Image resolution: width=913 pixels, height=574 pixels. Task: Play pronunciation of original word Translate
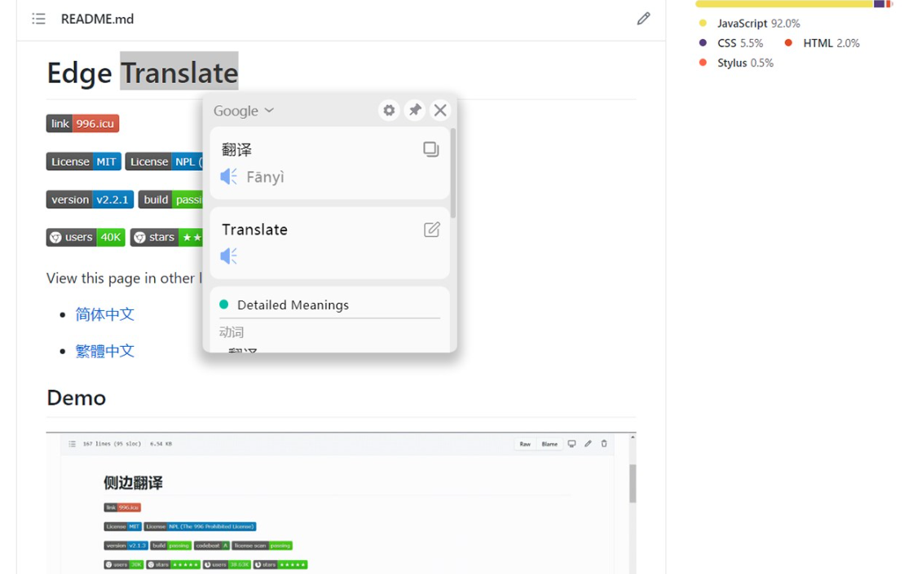click(229, 256)
